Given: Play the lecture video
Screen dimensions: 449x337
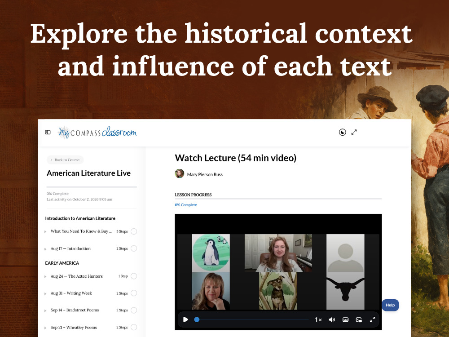Looking at the screenshot, I should (185, 319).
